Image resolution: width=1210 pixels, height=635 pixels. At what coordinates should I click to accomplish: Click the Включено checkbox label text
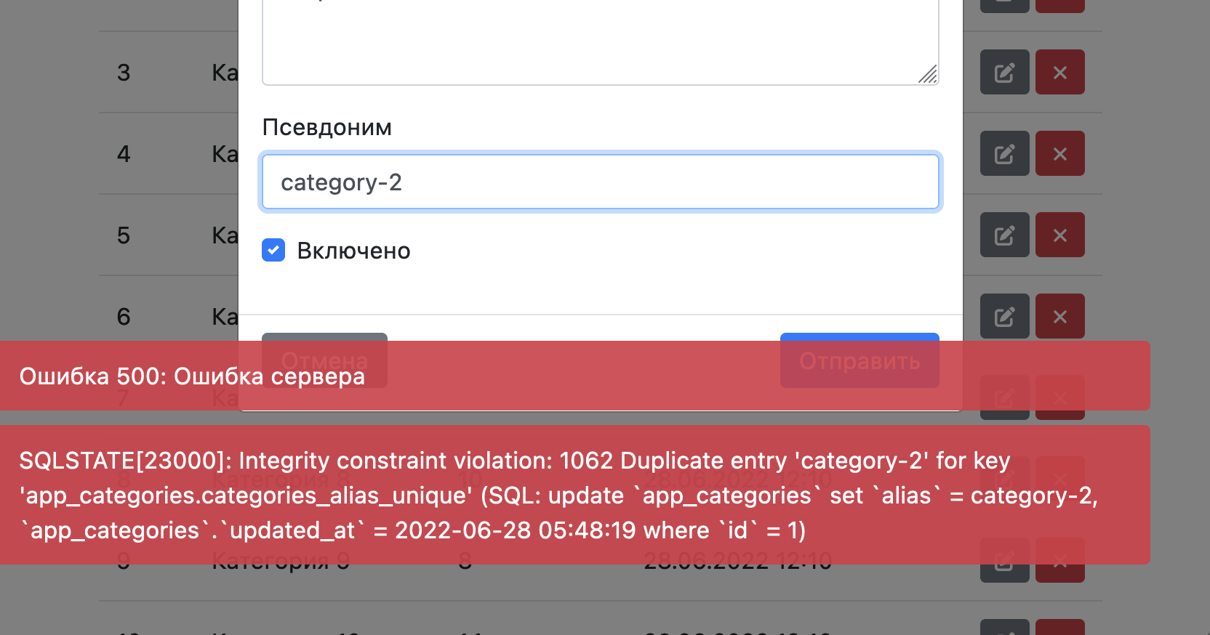tap(353, 251)
